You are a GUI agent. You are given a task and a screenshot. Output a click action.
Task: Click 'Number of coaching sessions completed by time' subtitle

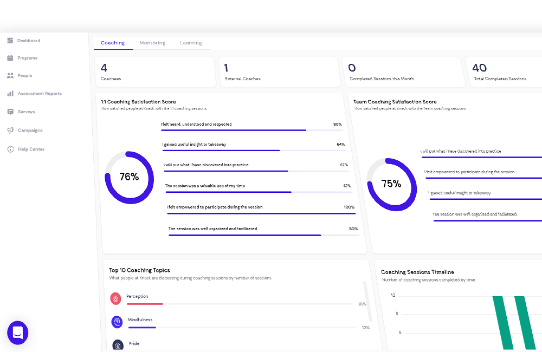[x=429, y=280]
